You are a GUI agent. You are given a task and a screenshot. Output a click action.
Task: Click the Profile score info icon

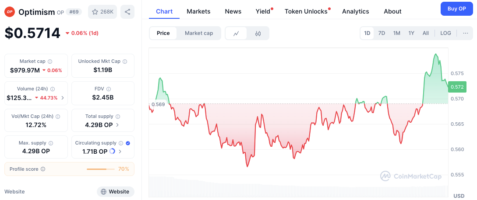(x=43, y=169)
